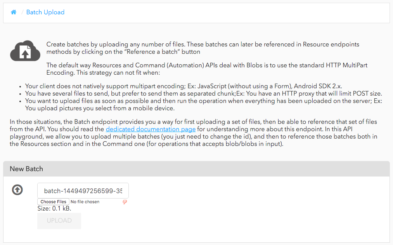Click the breadcrumb slash separator

(x=22, y=12)
